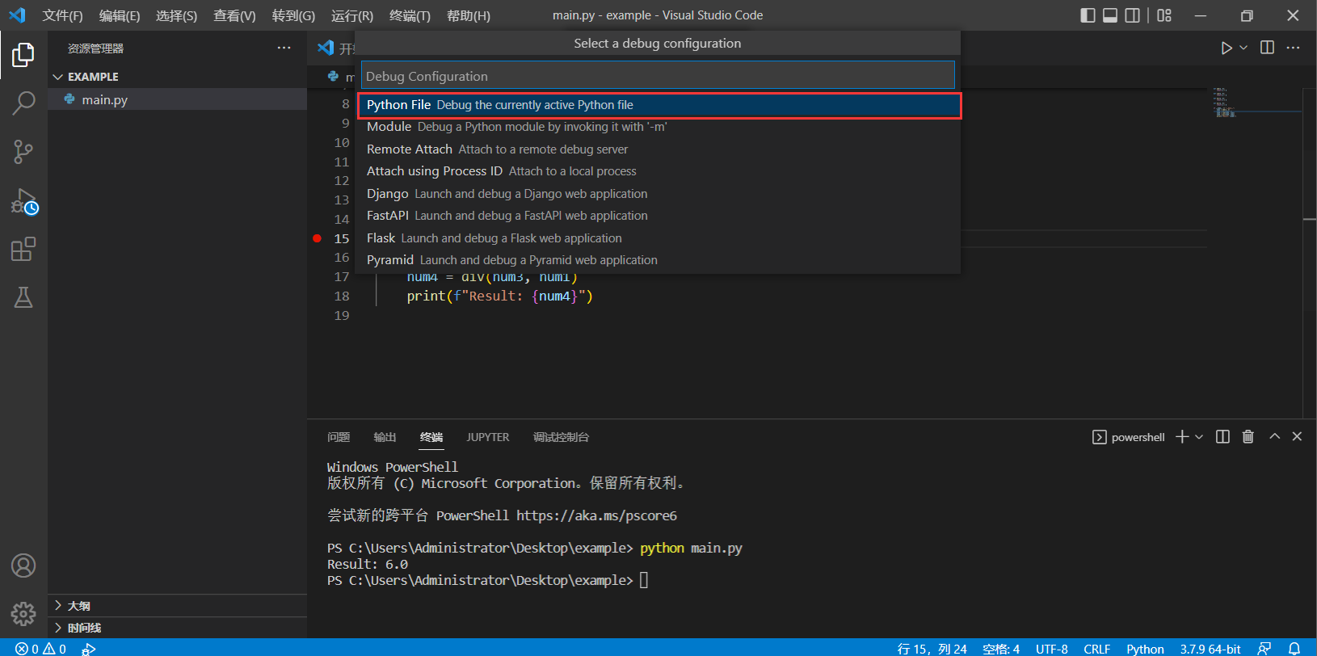Open the Manage settings gear
The height and width of the screenshot is (656, 1317).
tap(23, 614)
